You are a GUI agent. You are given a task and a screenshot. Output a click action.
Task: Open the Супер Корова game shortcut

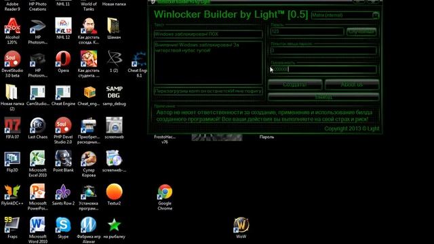(x=89, y=159)
